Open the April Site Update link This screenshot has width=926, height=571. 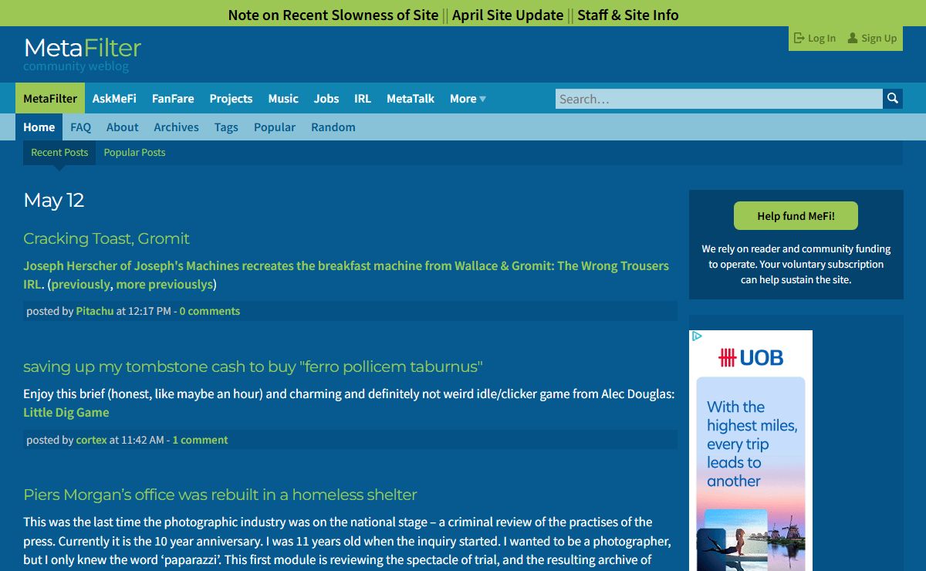(x=508, y=15)
